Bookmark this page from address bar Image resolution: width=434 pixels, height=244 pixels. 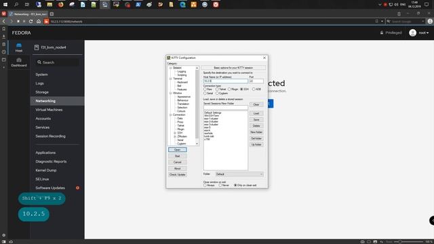pyautogui.click(x=377, y=21)
